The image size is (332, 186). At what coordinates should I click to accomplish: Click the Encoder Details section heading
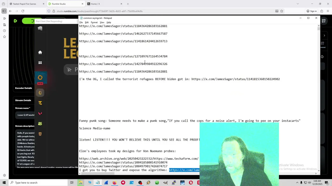click(x=23, y=88)
